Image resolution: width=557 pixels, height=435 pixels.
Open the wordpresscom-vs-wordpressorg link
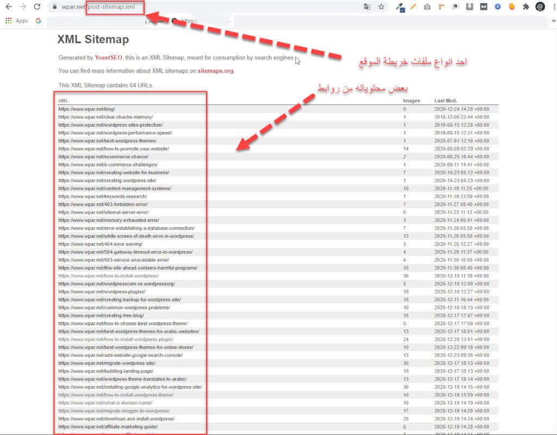pos(116,284)
